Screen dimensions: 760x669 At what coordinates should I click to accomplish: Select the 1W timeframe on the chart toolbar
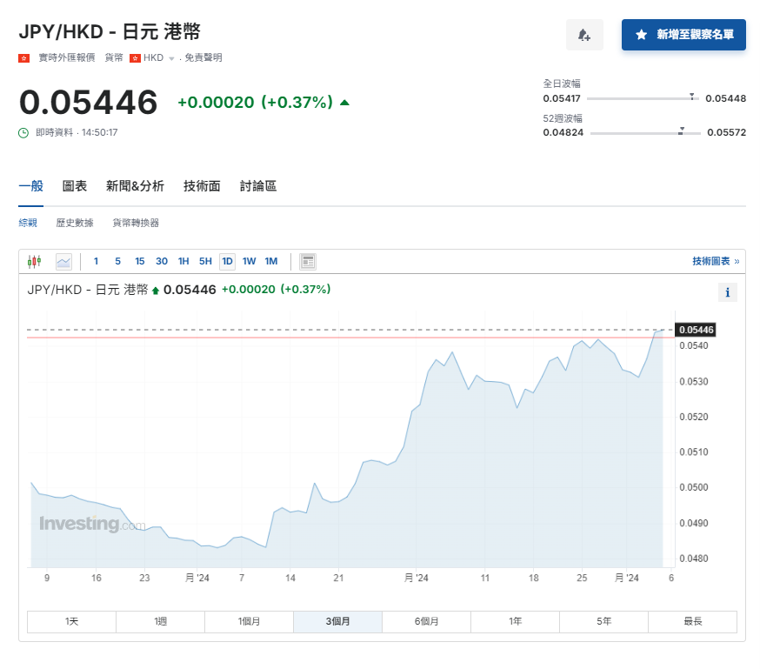250,261
